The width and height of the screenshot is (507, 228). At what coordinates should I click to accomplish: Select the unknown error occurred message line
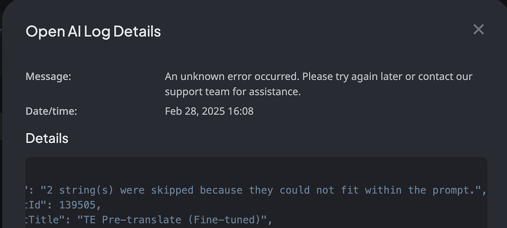318,76
